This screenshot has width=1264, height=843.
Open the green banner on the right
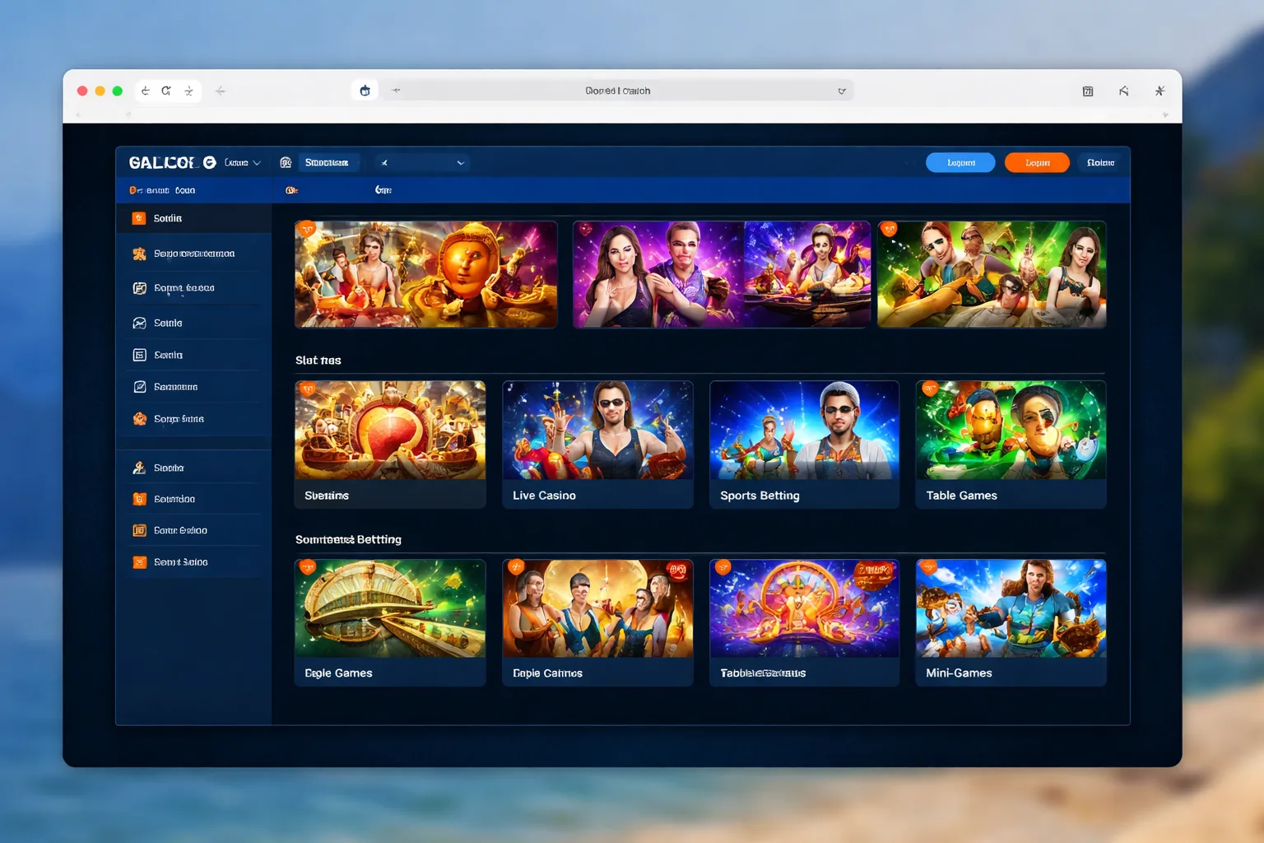tap(992, 274)
